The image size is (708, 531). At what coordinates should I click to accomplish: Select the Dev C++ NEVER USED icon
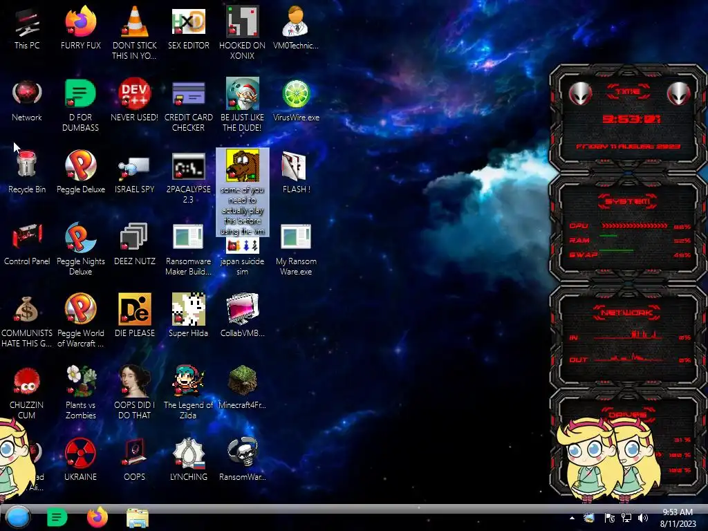tap(135, 93)
